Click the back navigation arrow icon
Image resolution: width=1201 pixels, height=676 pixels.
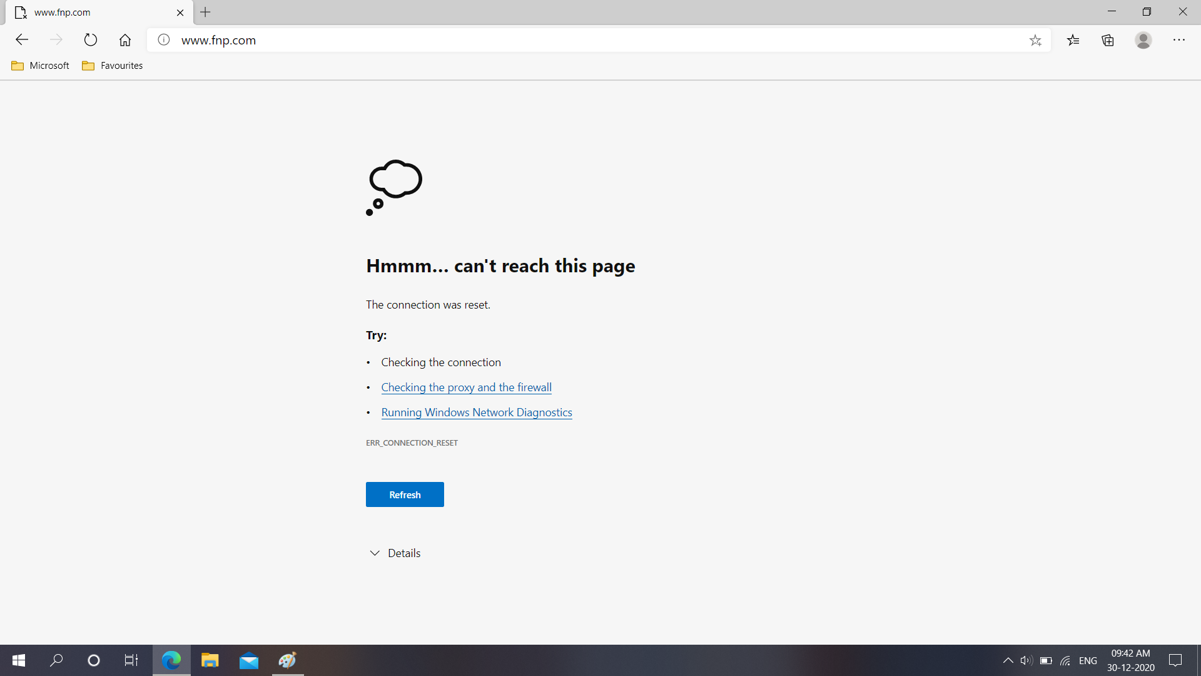[21, 39]
